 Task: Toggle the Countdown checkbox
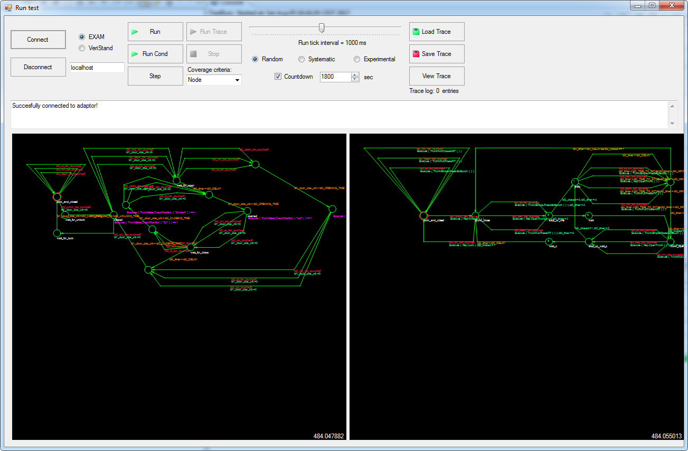click(278, 77)
